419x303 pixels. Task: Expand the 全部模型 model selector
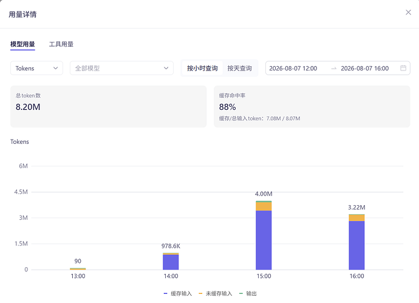pos(121,68)
